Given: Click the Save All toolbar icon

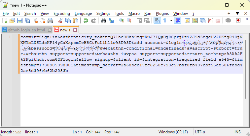Looking at the screenshot, I should [27, 20].
